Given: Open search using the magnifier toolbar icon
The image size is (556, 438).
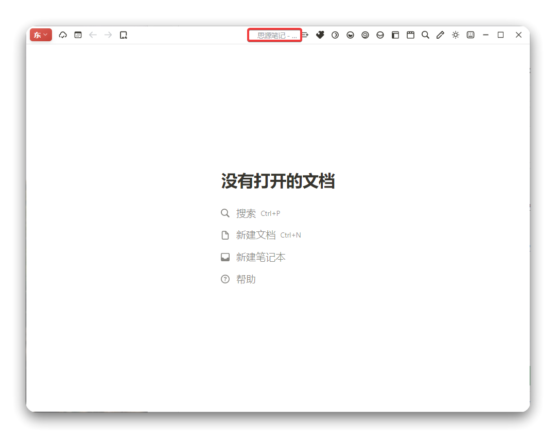Looking at the screenshot, I should coord(425,35).
